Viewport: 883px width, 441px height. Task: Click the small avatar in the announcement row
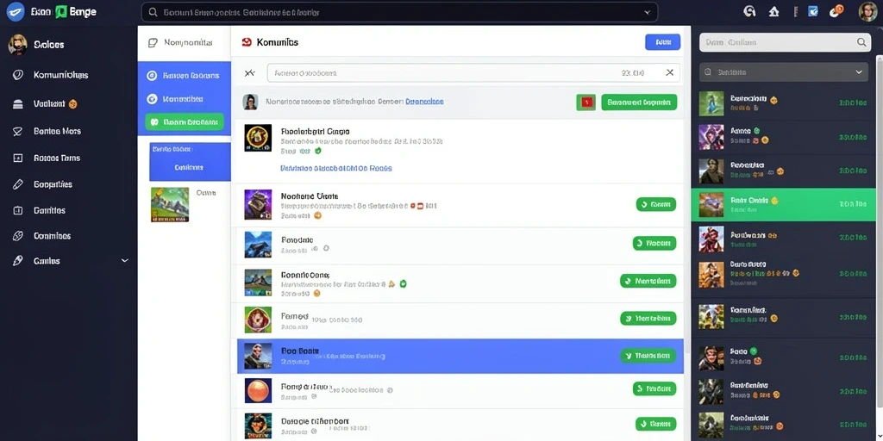click(250, 102)
